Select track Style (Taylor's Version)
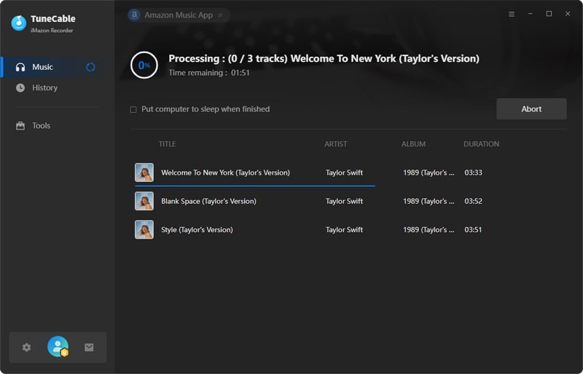This screenshot has height=374, width=583. tap(197, 230)
